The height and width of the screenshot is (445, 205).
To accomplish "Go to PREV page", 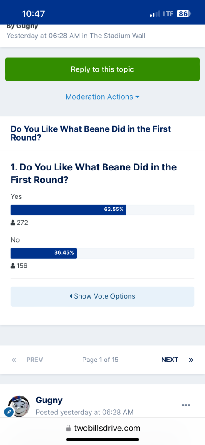I will pyautogui.click(x=35, y=360).
